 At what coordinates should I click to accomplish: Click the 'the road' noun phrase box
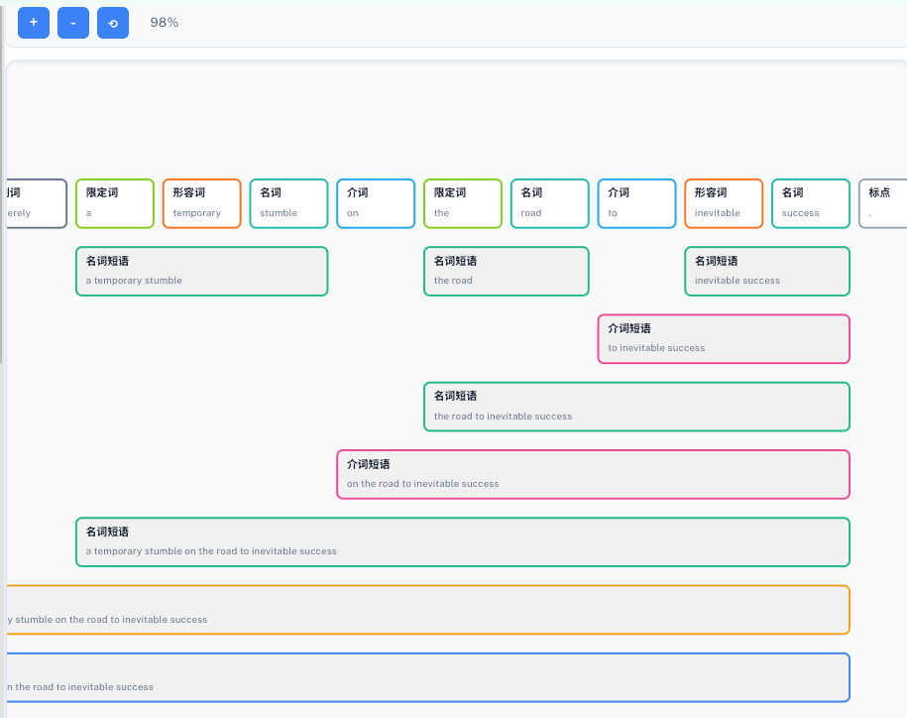[507, 272]
